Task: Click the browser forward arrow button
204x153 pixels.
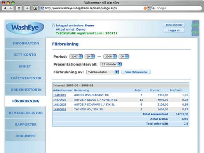Action: coord(11,8)
